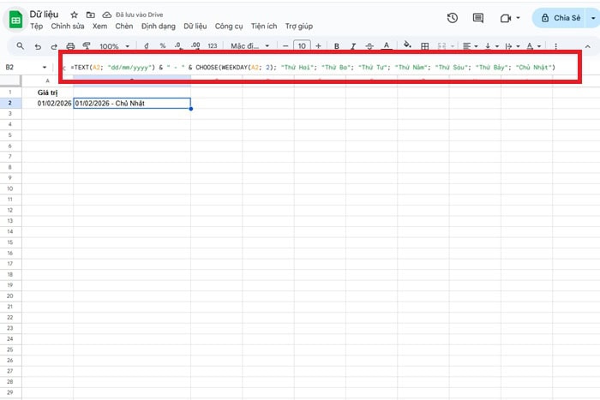Open the fill color picker
Image resolution: width=600 pixels, height=400 pixels.
[406, 46]
